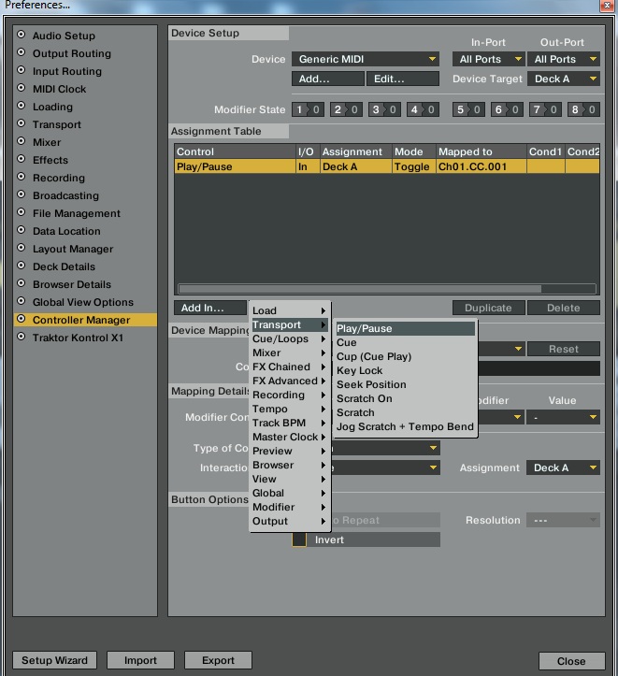Open Deck Details preferences
The height and width of the screenshot is (676, 618).
(x=64, y=266)
